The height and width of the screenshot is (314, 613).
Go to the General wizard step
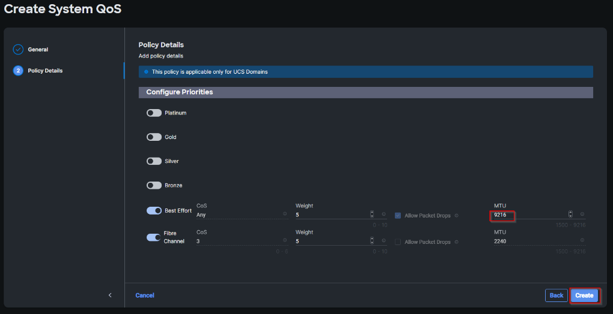coord(38,50)
